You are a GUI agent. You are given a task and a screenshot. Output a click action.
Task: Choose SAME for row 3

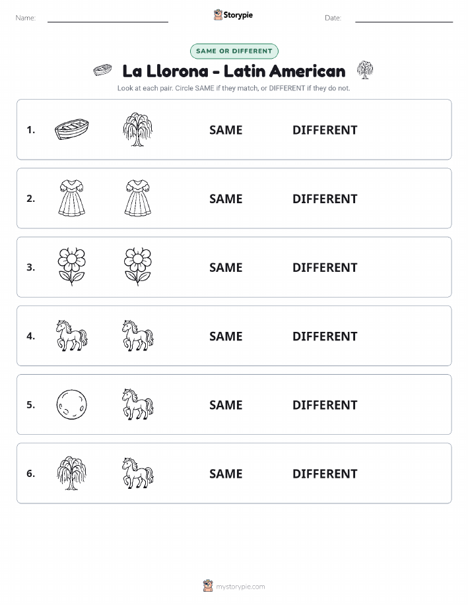pyautogui.click(x=226, y=267)
